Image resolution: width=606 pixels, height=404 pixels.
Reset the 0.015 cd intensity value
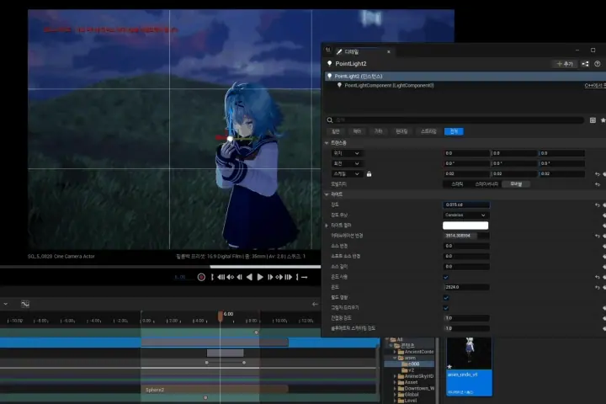tap(598, 205)
